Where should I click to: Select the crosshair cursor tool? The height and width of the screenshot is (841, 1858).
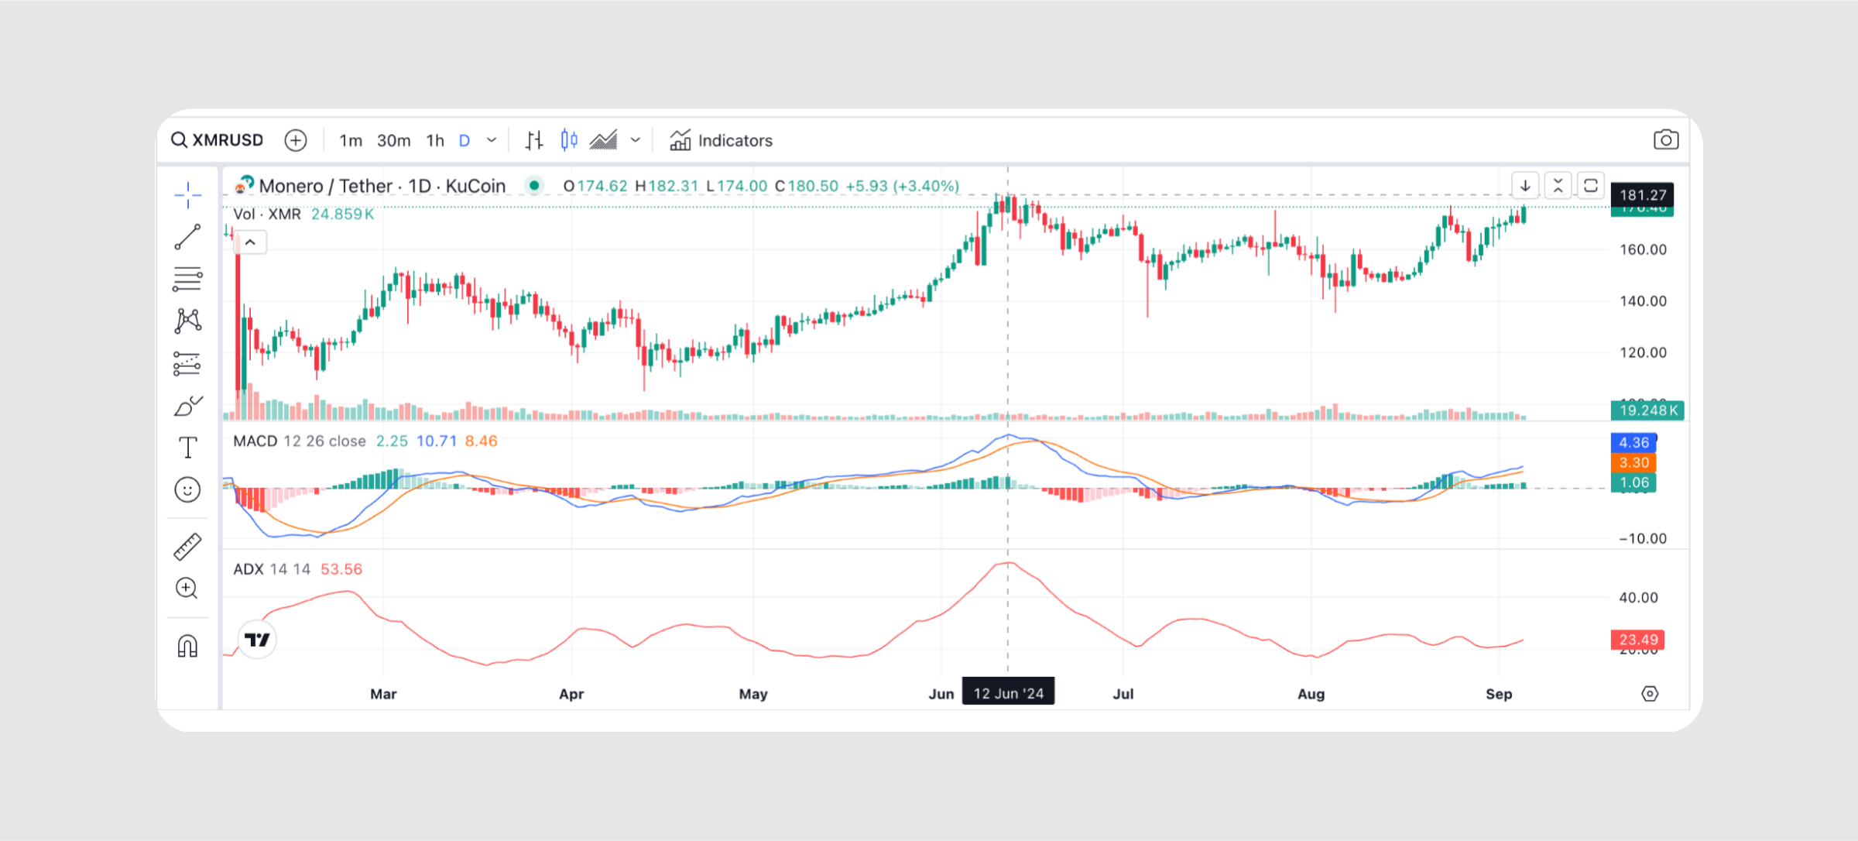click(x=187, y=195)
